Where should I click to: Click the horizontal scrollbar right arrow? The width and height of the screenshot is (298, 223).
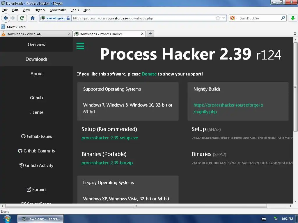(x=291, y=206)
